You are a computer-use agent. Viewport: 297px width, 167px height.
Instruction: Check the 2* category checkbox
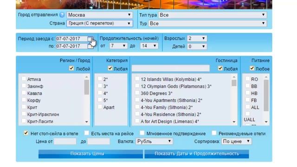(100, 78)
